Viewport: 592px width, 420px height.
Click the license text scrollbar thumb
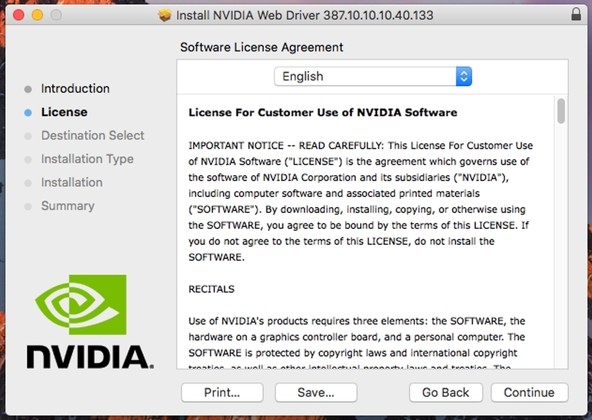(561, 111)
